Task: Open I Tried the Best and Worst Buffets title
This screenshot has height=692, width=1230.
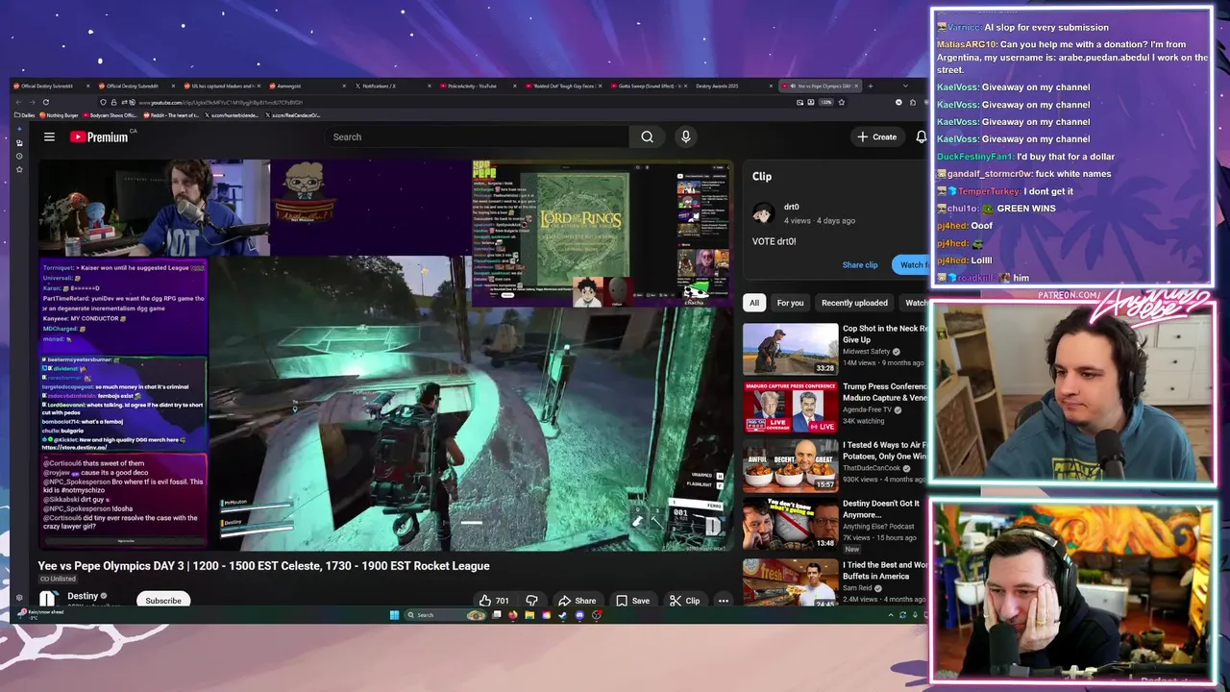Action: pyautogui.click(x=885, y=570)
